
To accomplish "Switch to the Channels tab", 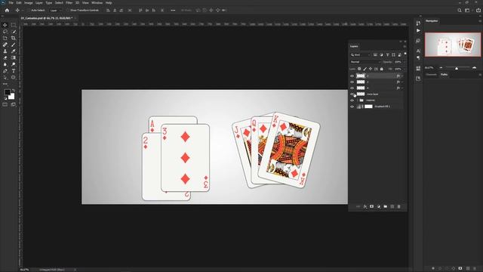I will coord(431,75).
